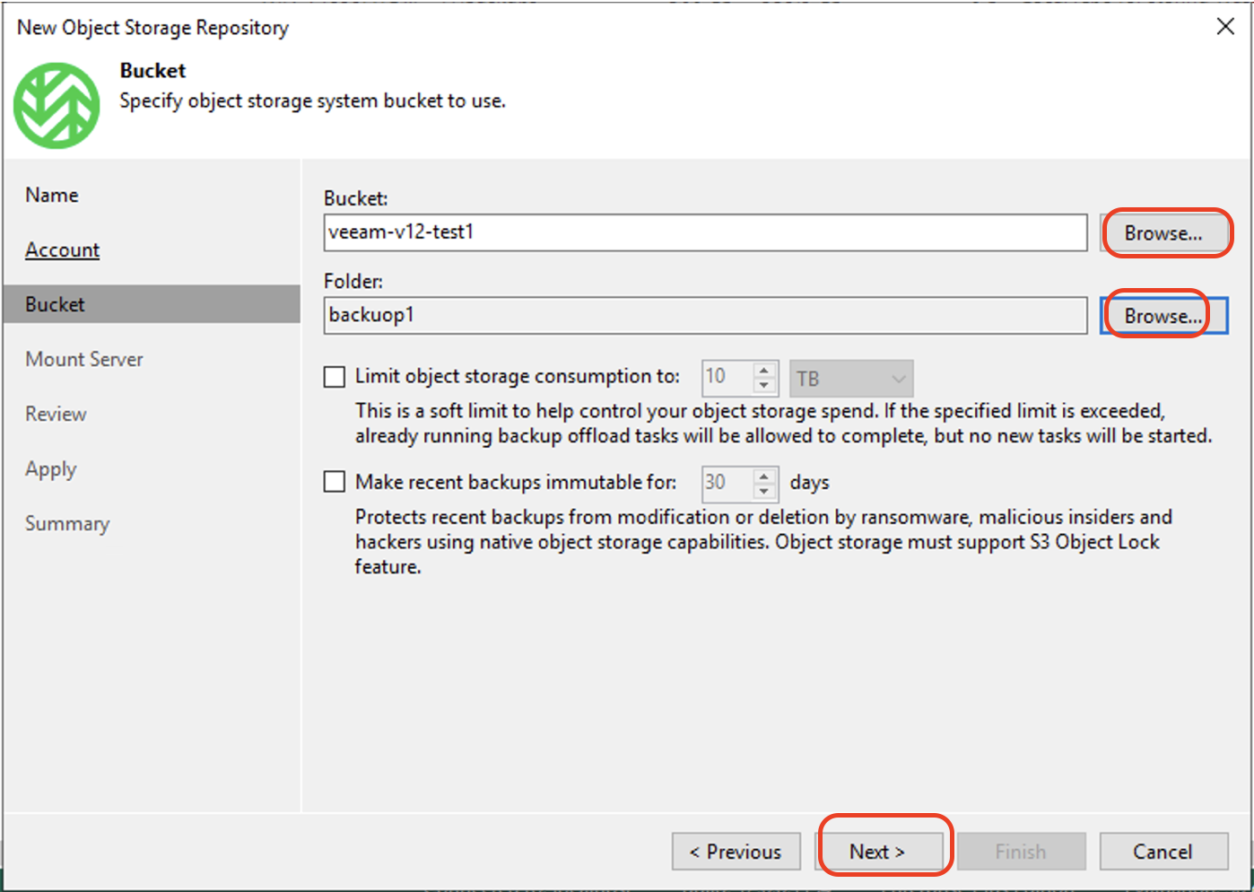Go to the Name wizard step
Image resolution: width=1254 pixels, height=892 pixels.
point(52,195)
